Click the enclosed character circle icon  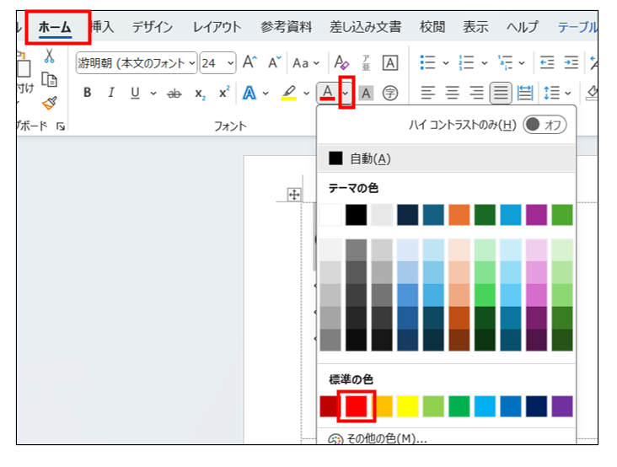point(390,94)
